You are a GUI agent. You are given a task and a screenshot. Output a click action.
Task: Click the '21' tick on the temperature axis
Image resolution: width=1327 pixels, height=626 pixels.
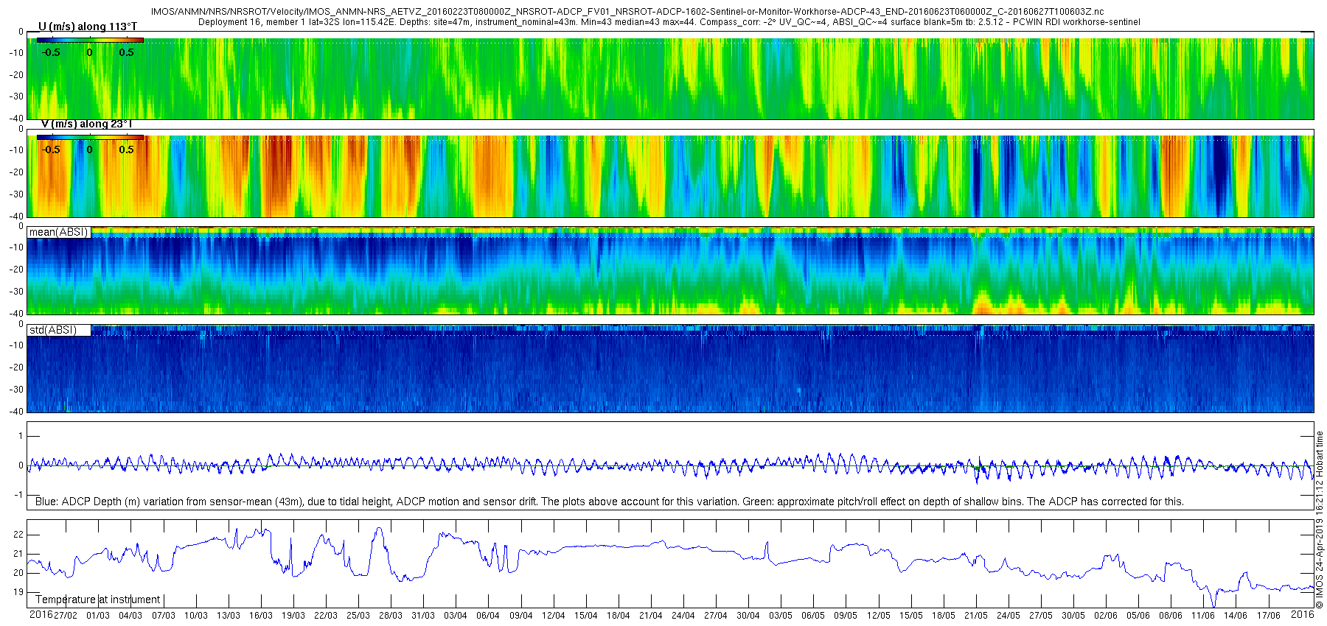(18, 554)
